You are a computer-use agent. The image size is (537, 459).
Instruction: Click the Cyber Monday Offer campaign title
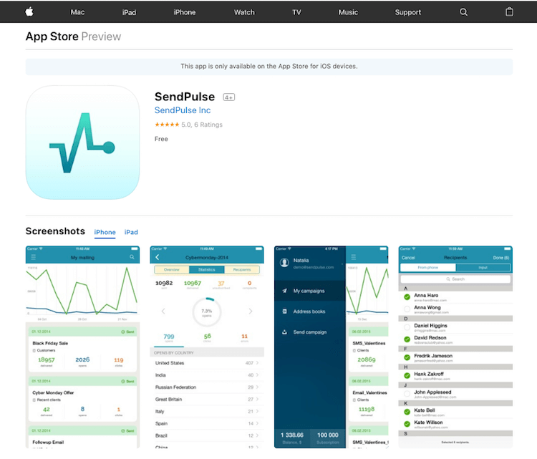click(x=53, y=392)
